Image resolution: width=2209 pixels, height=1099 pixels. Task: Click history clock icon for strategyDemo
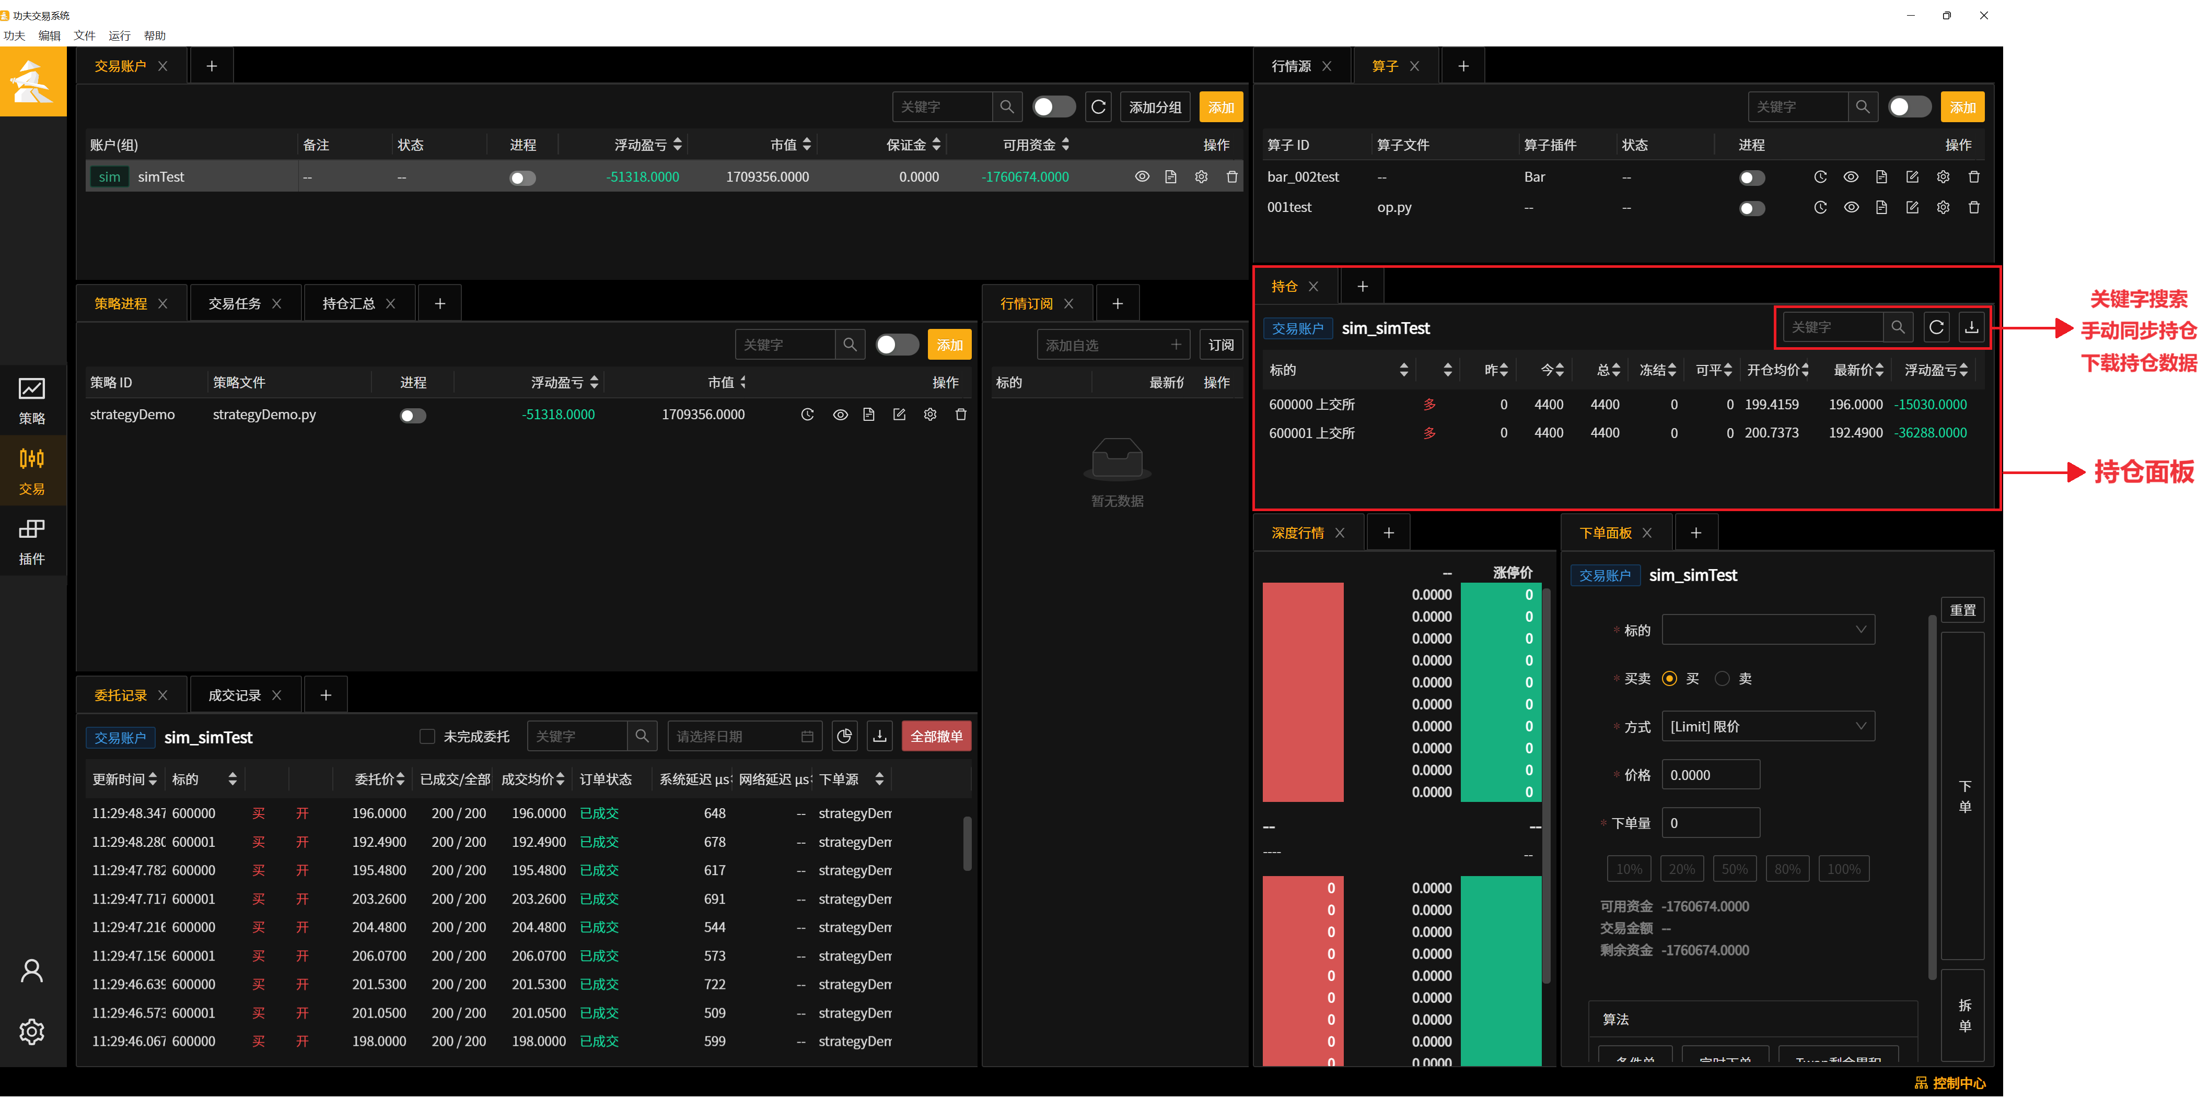click(x=807, y=416)
